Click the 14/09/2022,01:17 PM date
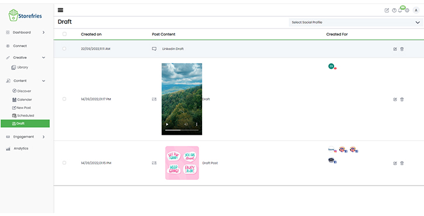This screenshot has height=216, width=424. tap(96, 99)
